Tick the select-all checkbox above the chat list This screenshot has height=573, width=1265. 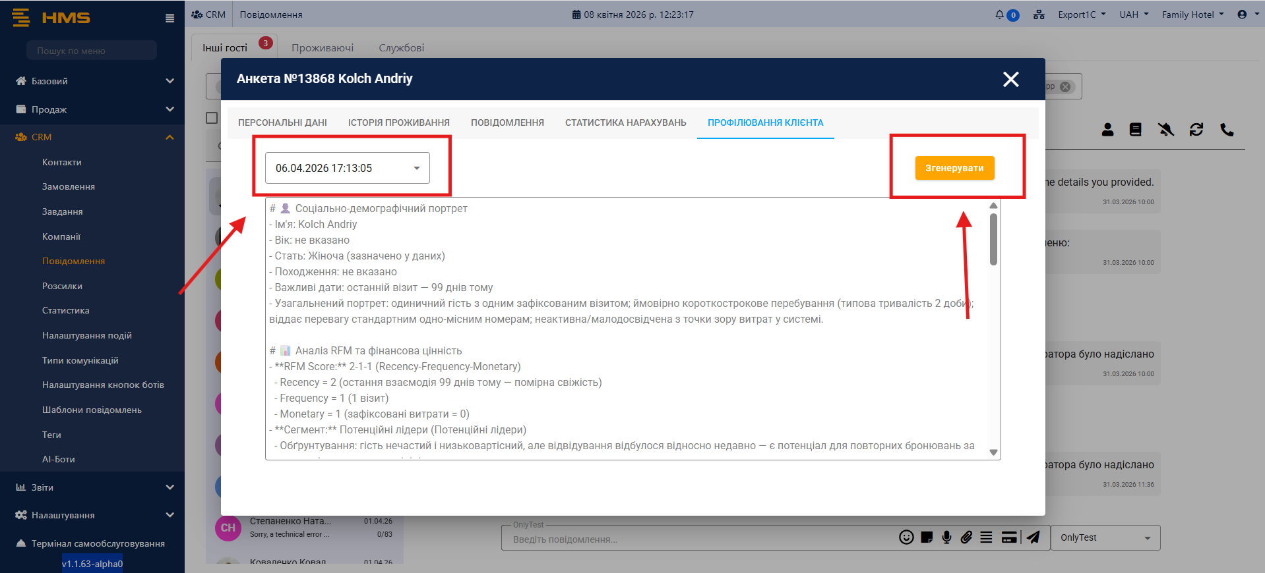tap(212, 118)
